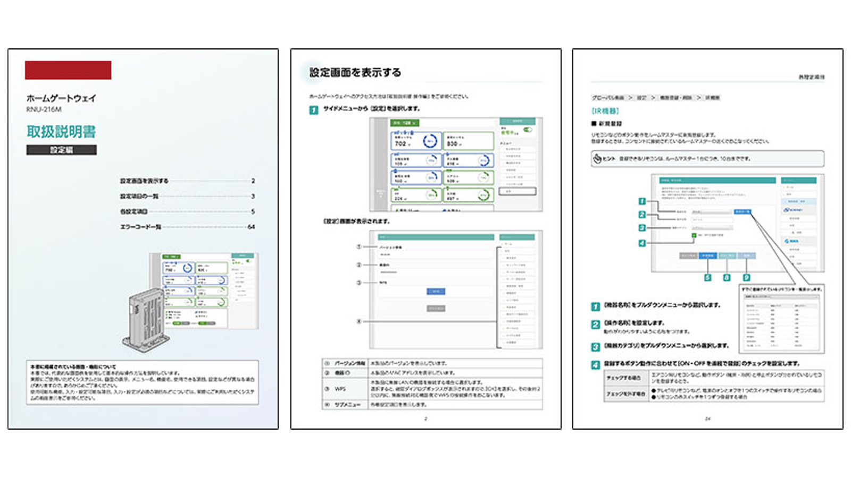
Task: Click the hand-shaped hint icon
Action: [x=597, y=159]
